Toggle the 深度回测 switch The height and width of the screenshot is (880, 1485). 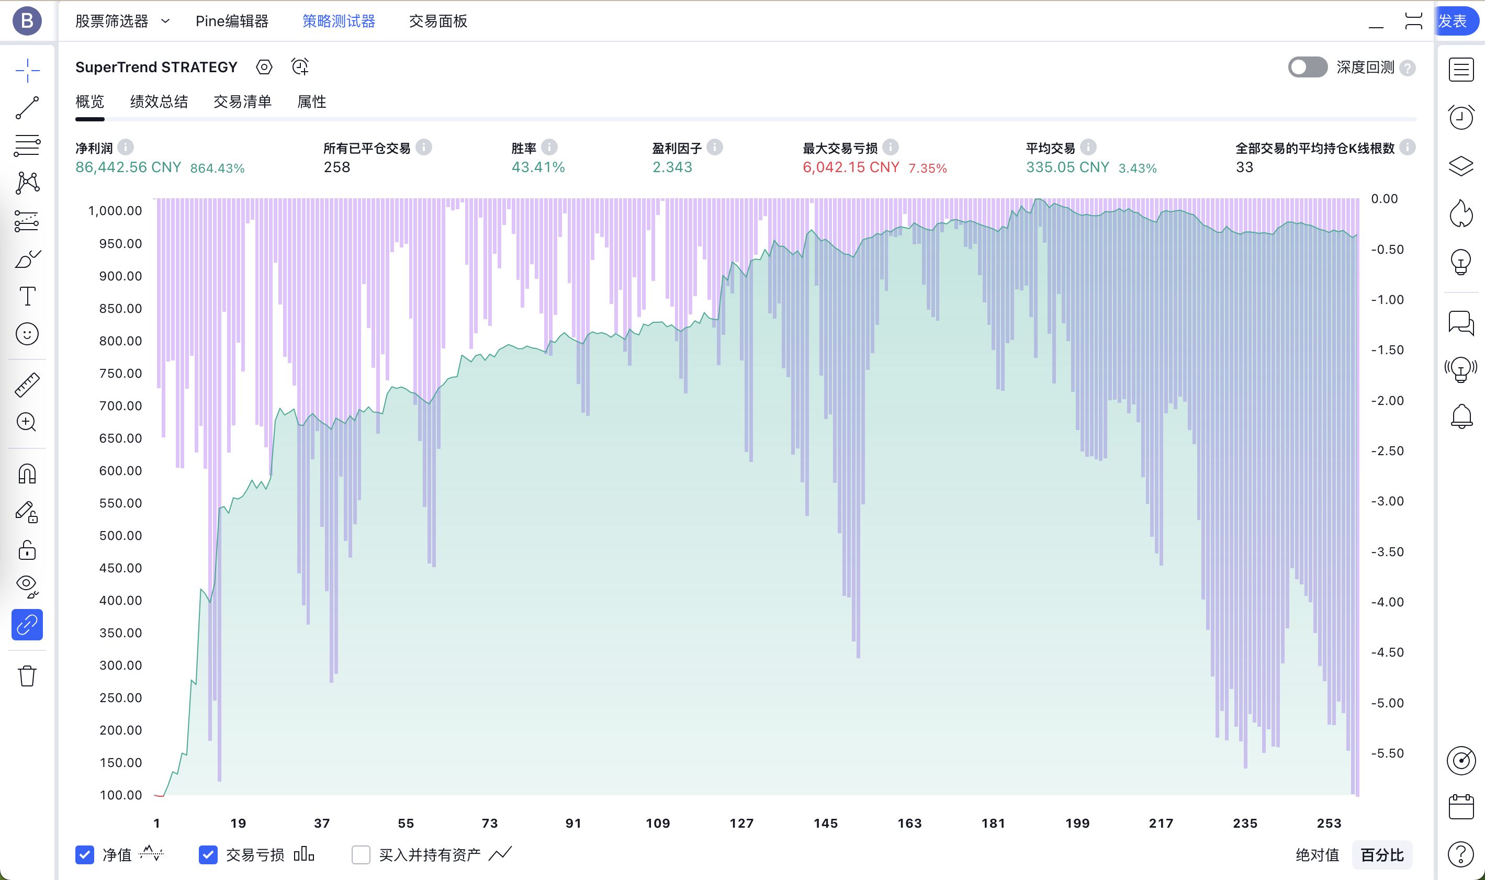click(1307, 67)
